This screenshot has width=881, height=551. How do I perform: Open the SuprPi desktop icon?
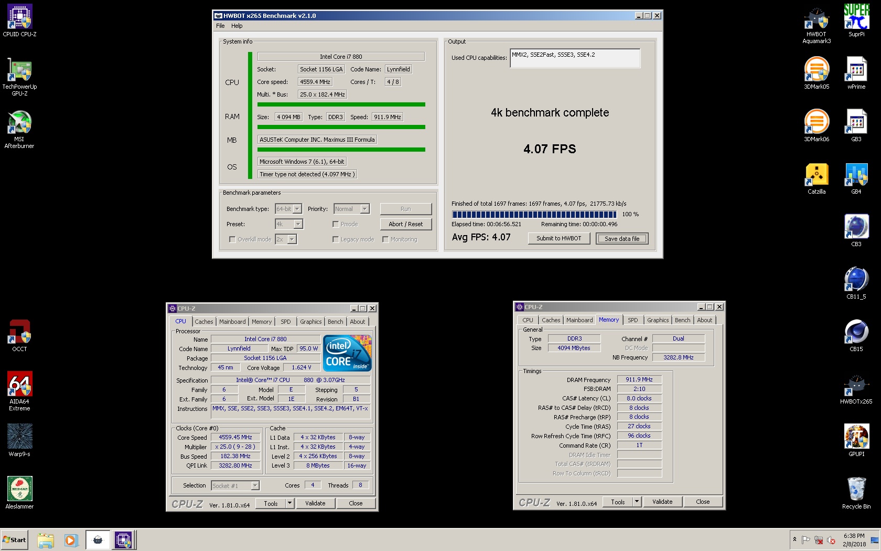coord(856,20)
